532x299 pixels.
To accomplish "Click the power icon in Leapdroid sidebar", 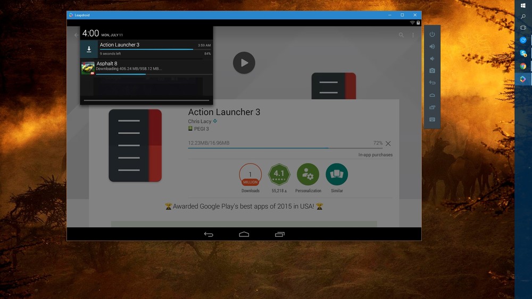I will coord(432,35).
